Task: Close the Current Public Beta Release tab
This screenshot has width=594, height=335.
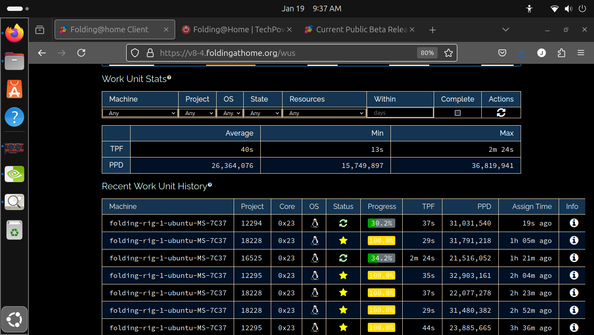Action: (x=413, y=30)
